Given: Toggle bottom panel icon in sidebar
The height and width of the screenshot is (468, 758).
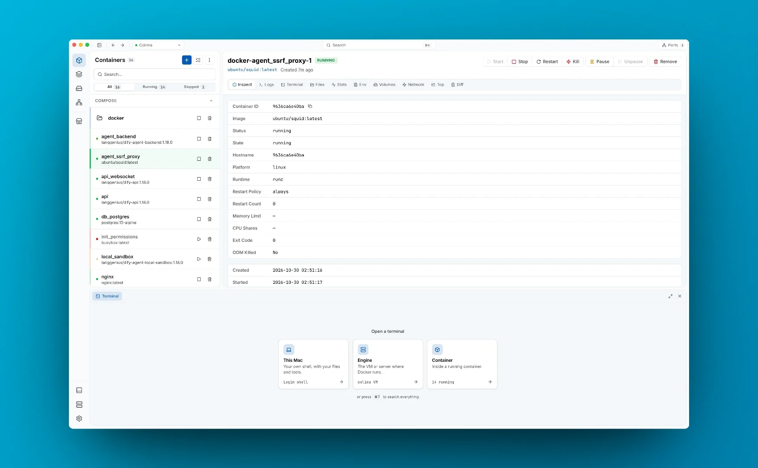Looking at the screenshot, I should [x=79, y=390].
